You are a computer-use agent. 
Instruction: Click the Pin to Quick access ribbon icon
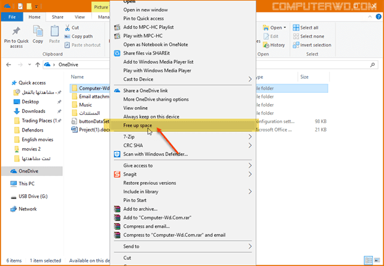pyautogui.click(x=16, y=31)
